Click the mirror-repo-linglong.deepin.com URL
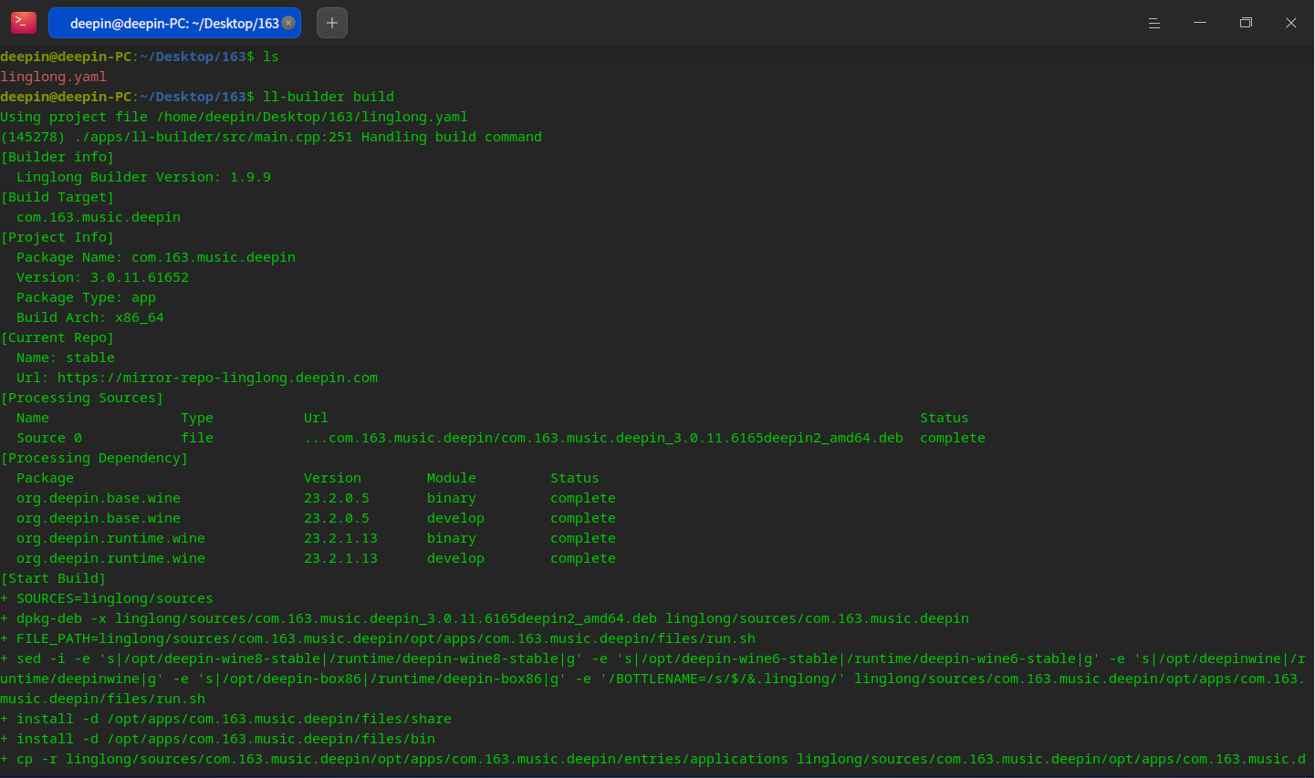 point(217,378)
